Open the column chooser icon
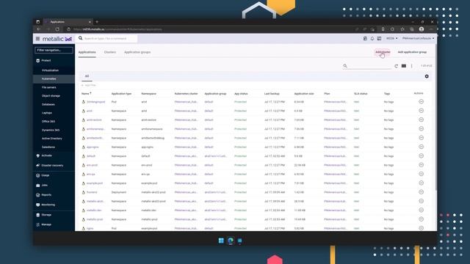 click(404, 66)
